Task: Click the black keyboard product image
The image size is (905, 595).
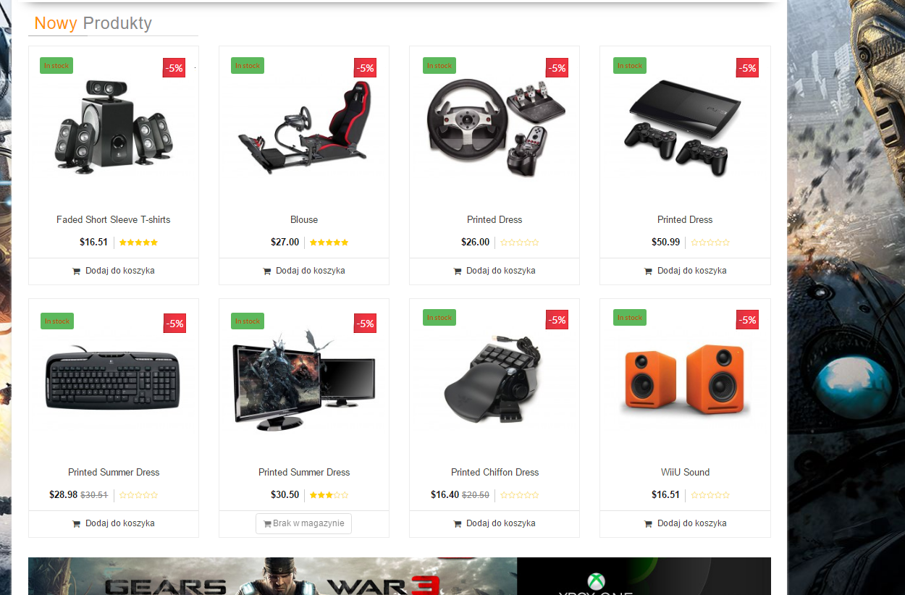Action: click(x=113, y=380)
